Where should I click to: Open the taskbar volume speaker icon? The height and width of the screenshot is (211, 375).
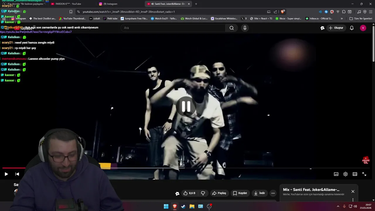[x=355, y=206]
